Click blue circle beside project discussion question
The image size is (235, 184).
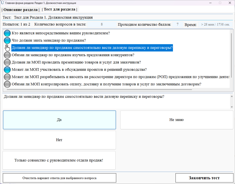(7, 69)
